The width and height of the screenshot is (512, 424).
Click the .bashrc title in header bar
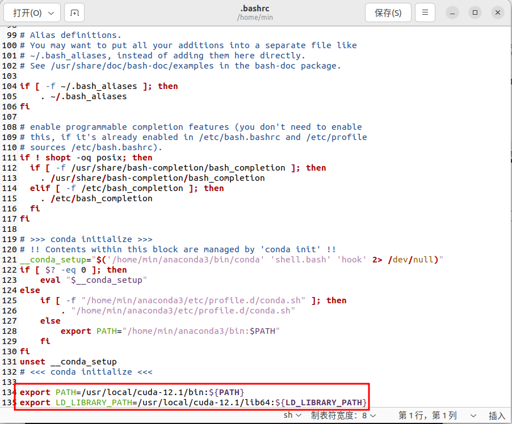pos(255,9)
